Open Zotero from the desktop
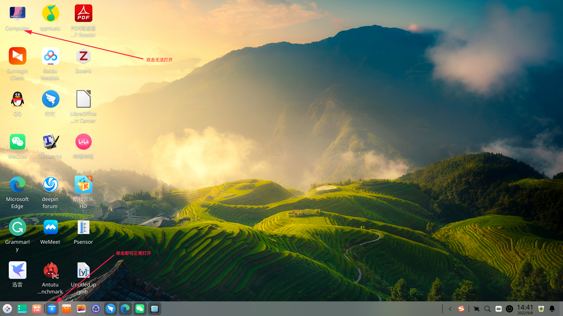 coord(83,56)
